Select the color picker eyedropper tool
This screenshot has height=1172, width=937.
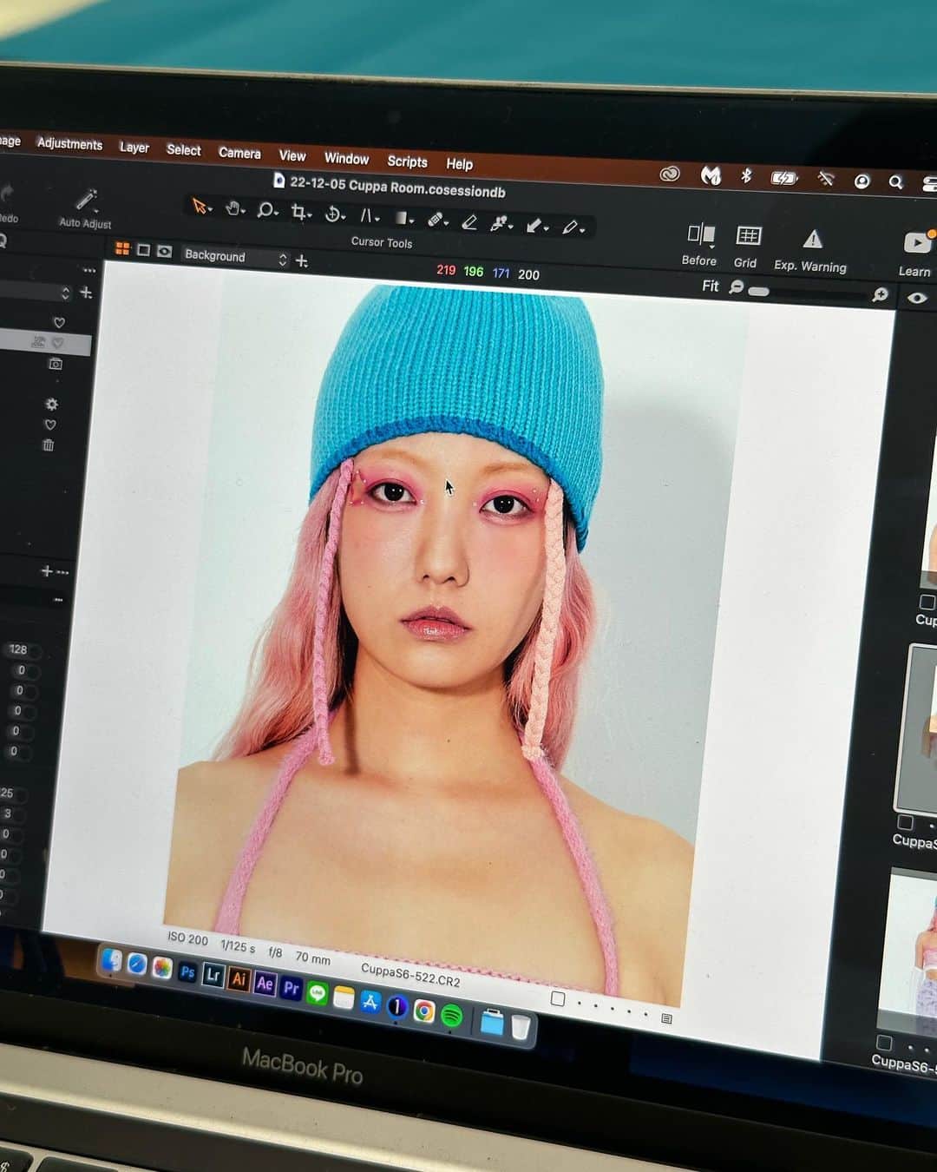tap(569, 227)
